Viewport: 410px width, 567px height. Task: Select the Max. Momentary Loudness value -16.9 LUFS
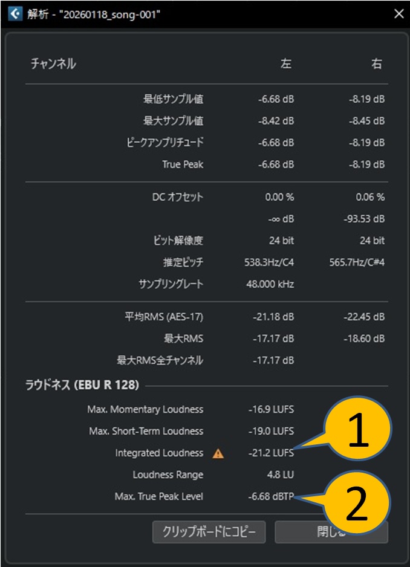(x=272, y=410)
